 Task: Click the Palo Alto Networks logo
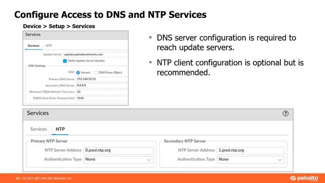(304, 178)
